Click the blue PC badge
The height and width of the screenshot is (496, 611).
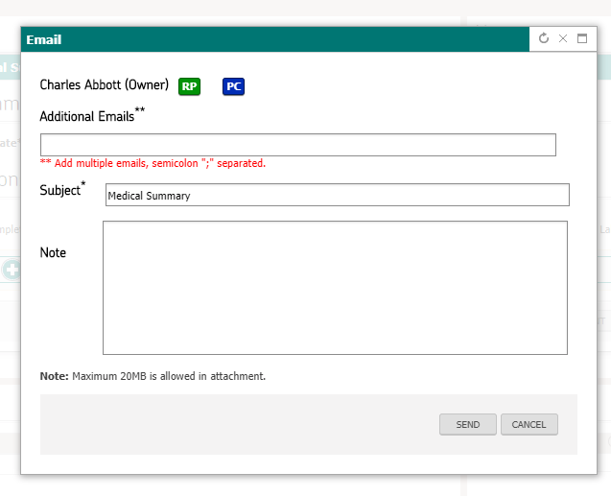coord(233,86)
